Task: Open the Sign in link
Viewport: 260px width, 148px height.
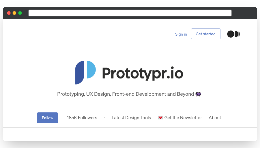Action: pyautogui.click(x=181, y=34)
